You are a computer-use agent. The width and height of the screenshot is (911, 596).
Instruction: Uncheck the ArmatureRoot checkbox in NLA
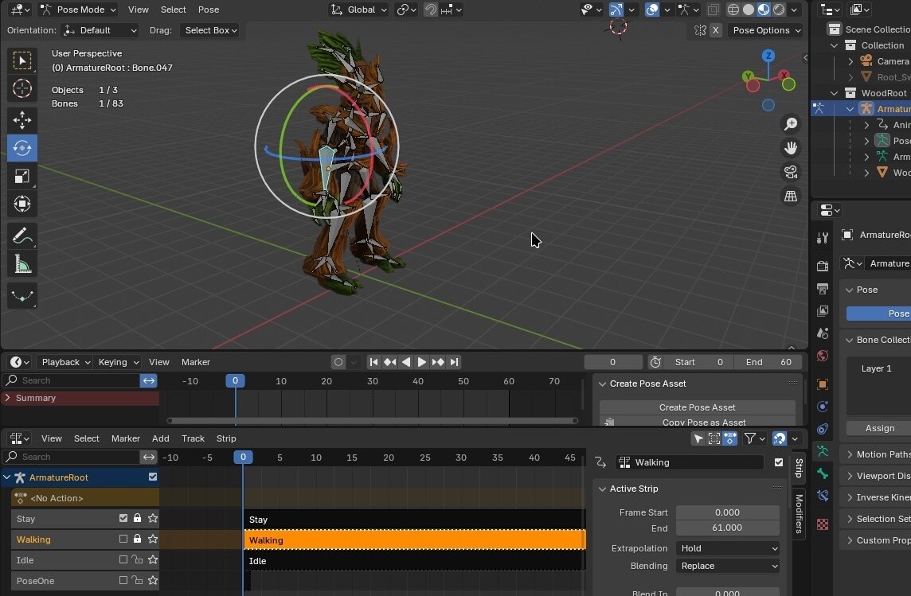[x=153, y=477]
